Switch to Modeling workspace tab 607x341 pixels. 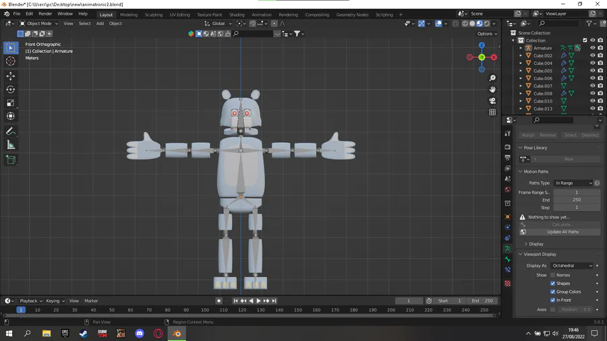(x=129, y=15)
